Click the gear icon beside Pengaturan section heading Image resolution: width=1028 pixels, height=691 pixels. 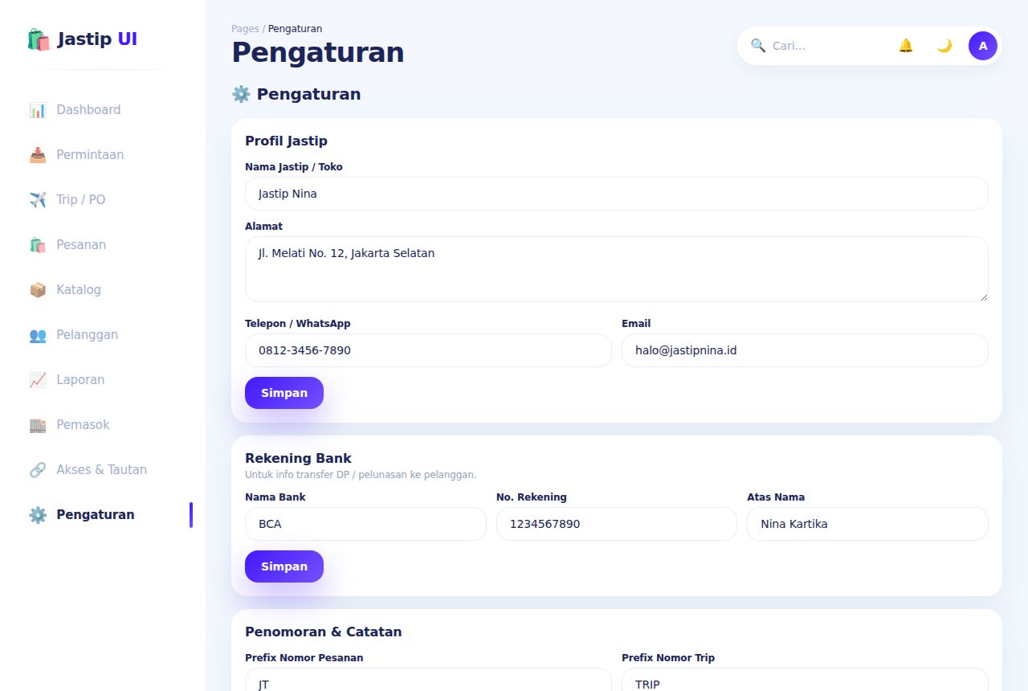coord(241,94)
